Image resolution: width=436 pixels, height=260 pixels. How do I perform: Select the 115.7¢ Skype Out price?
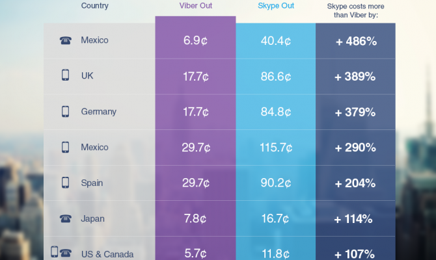[x=275, y=148]
